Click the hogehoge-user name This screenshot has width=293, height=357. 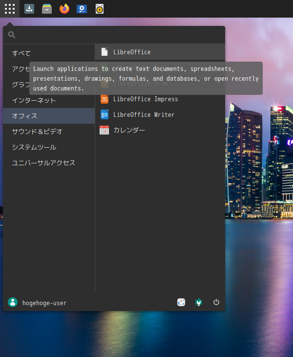tap(44, 303)
